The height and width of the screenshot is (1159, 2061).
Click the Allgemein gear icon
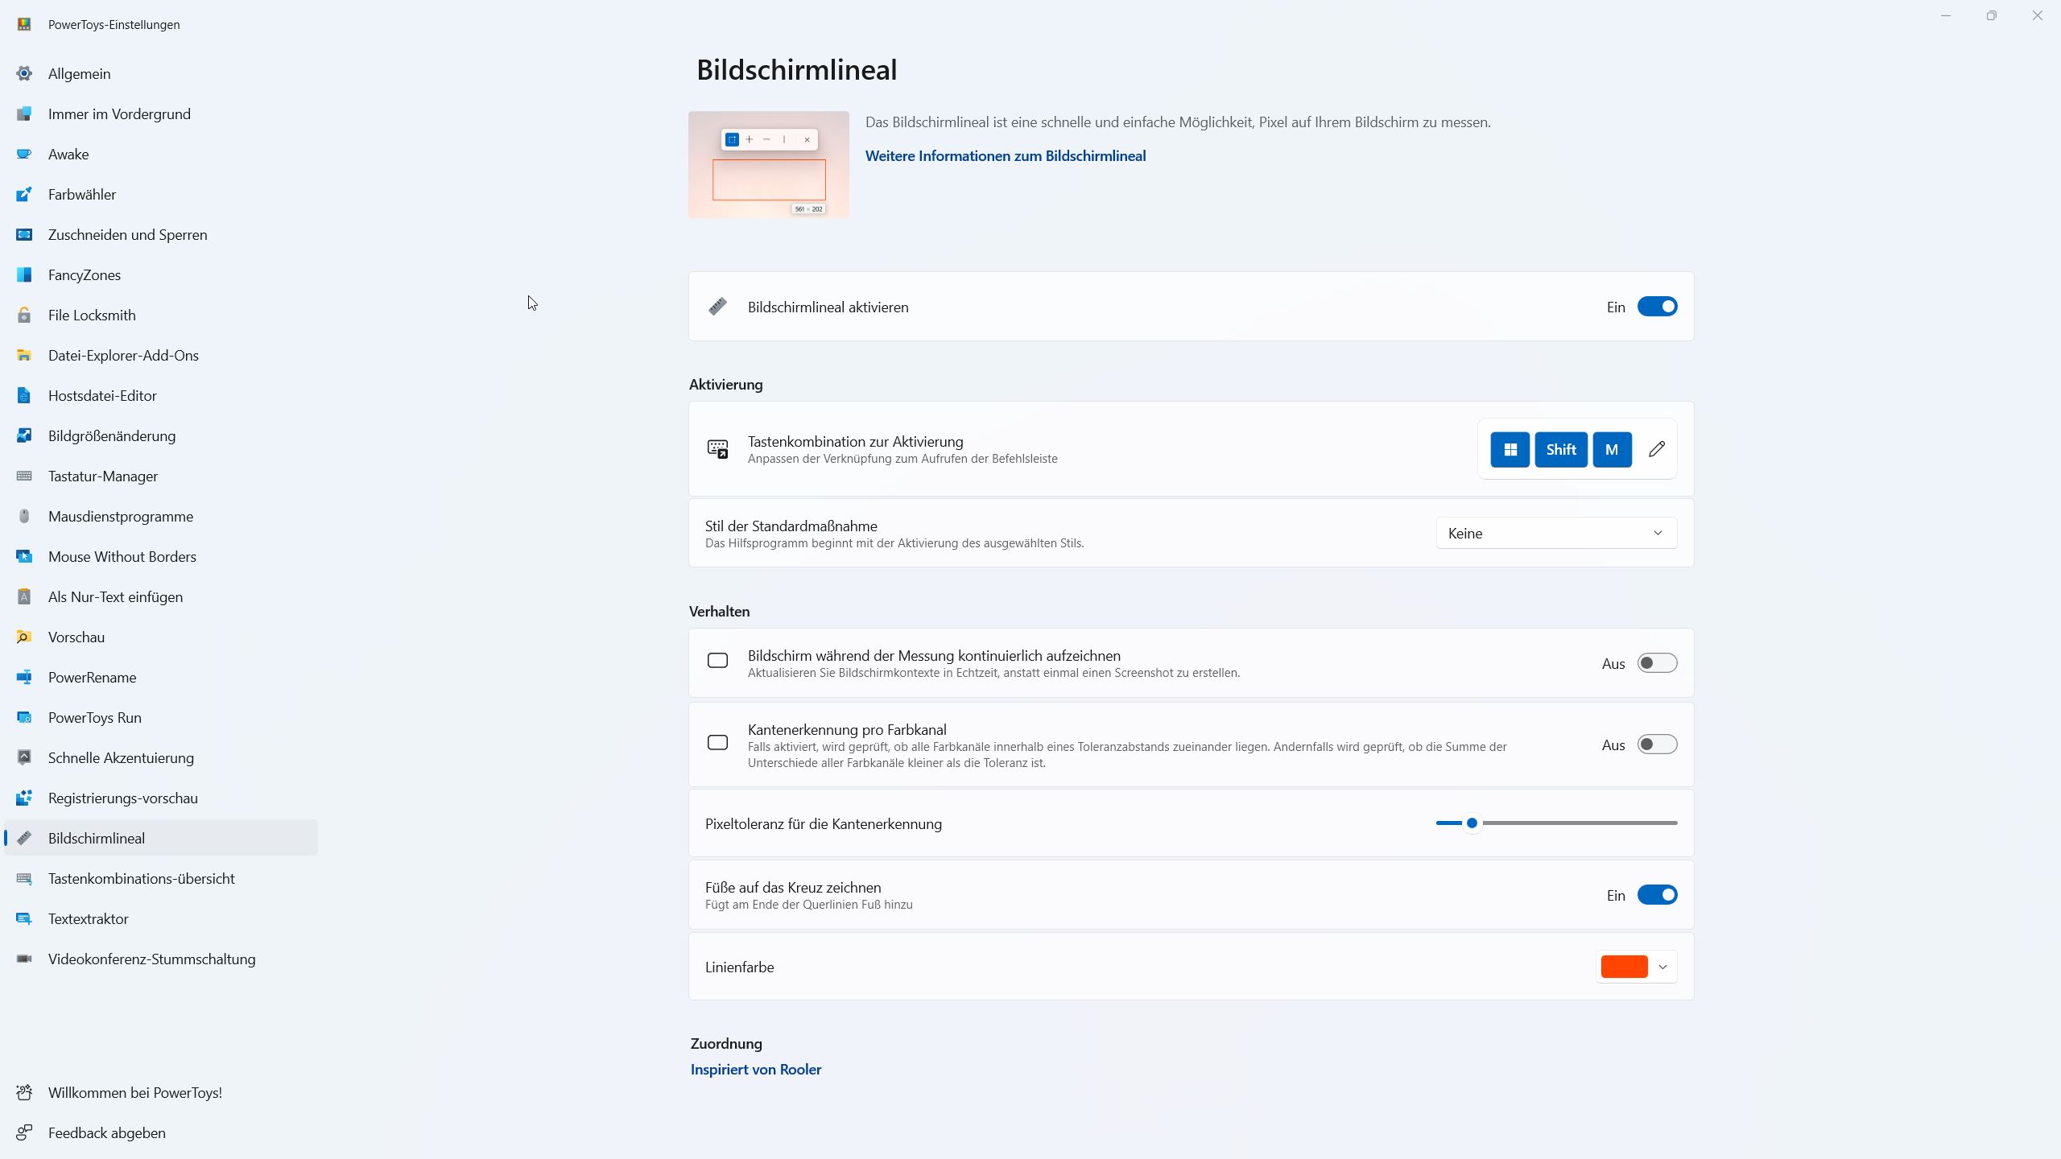click(x=24, y=74)
